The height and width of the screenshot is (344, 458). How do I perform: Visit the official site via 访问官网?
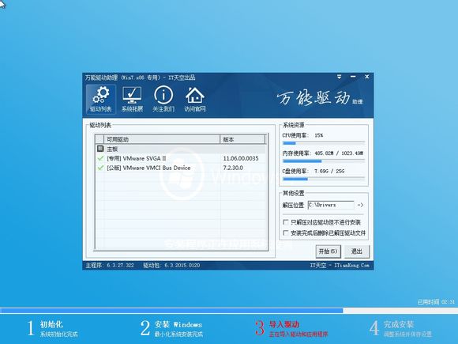[195, 99]
